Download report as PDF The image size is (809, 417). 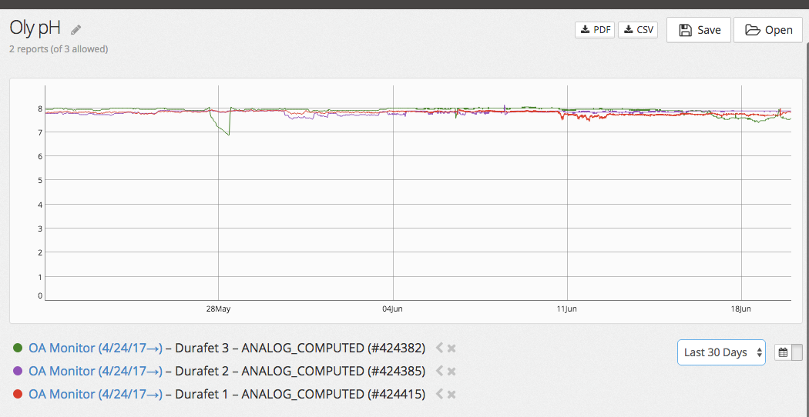pyautogui.click(x=595, y=30)
